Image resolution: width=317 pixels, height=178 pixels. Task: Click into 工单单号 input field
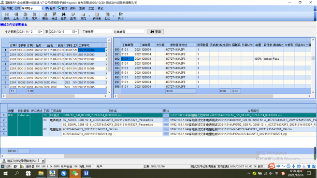click(103, 31)
